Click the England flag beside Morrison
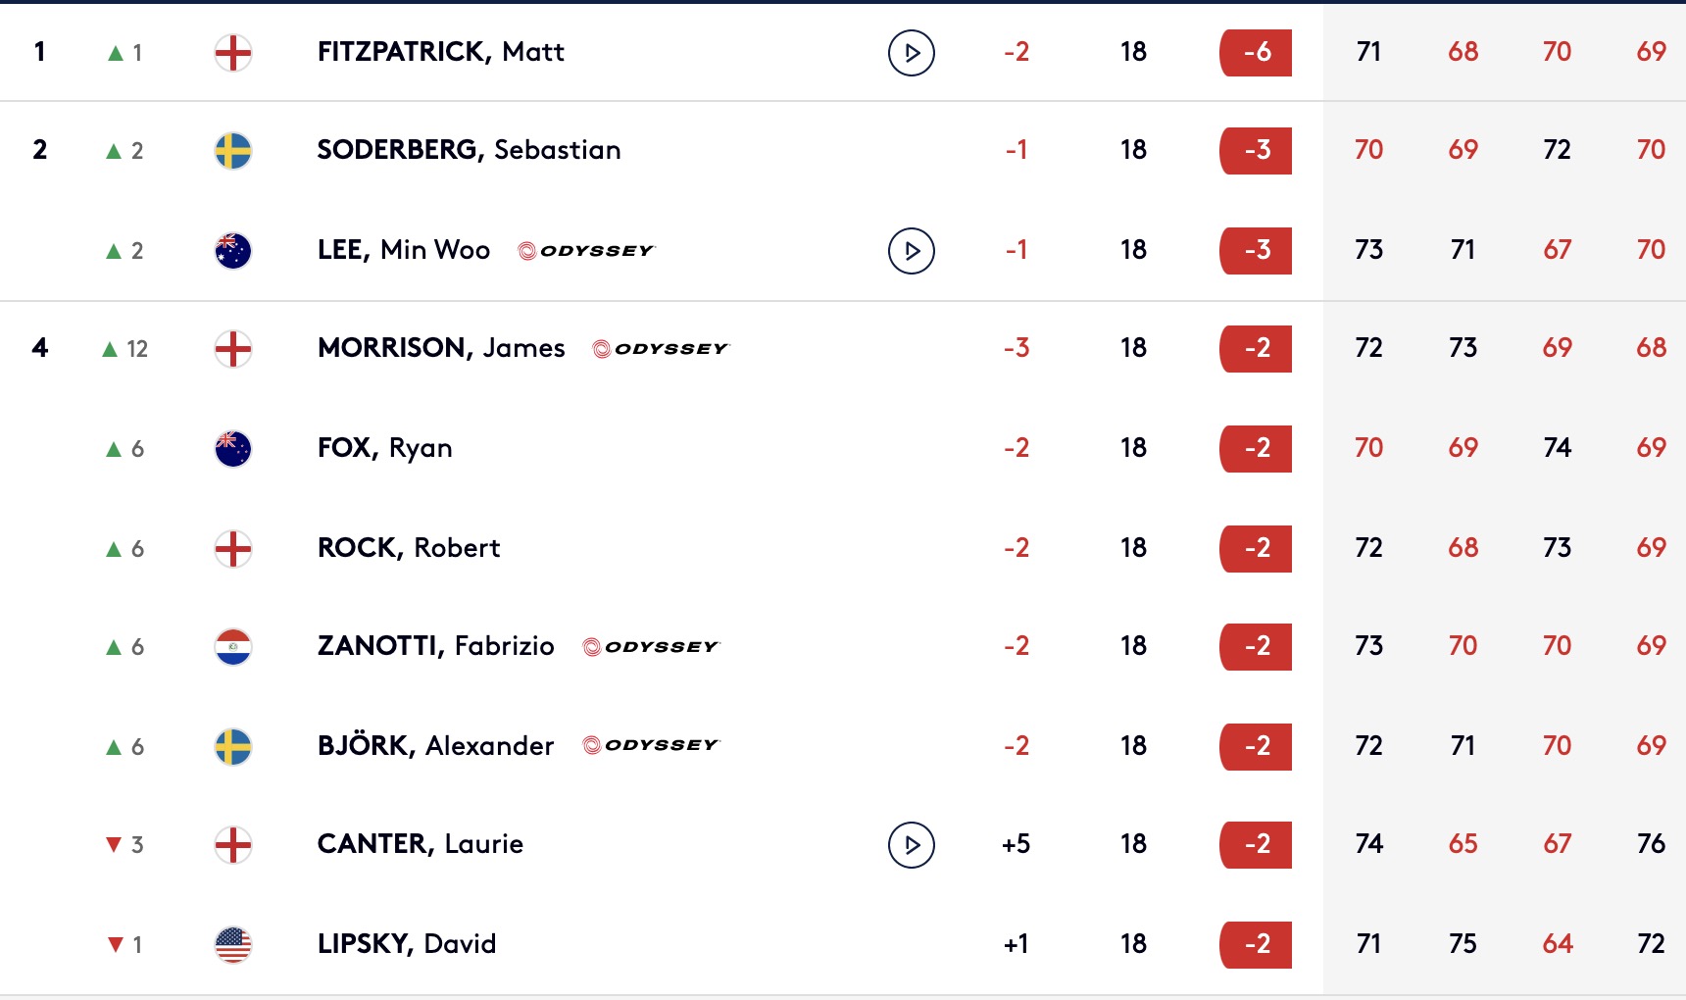1686x1000 pixels. (x=233, y=349)
